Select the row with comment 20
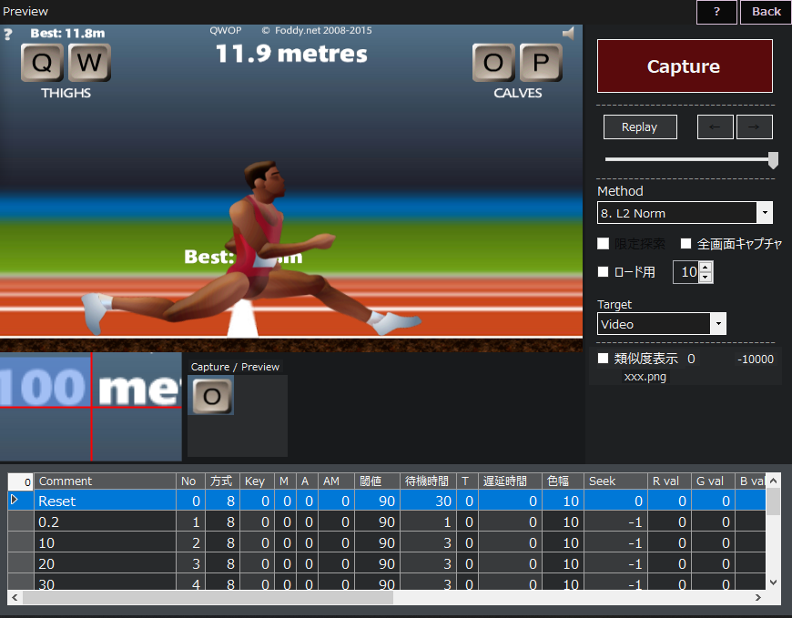 tap(105, 563)
